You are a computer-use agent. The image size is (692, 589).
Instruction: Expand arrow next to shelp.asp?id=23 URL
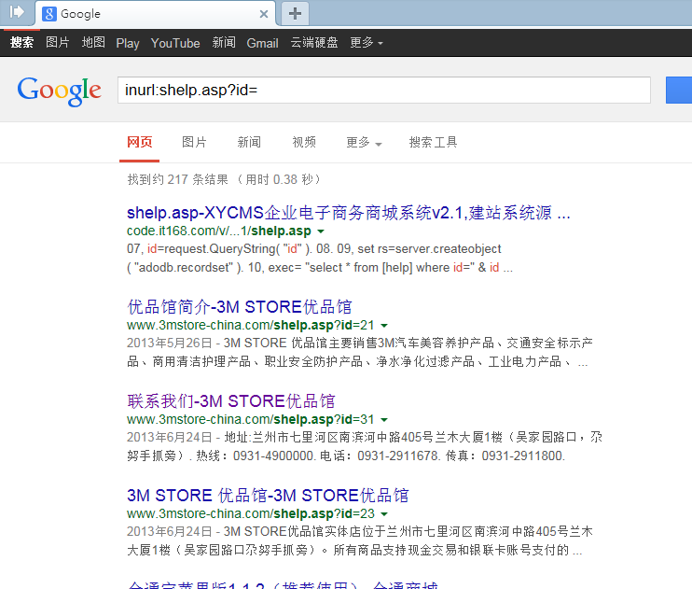click(x=384, y=514)
